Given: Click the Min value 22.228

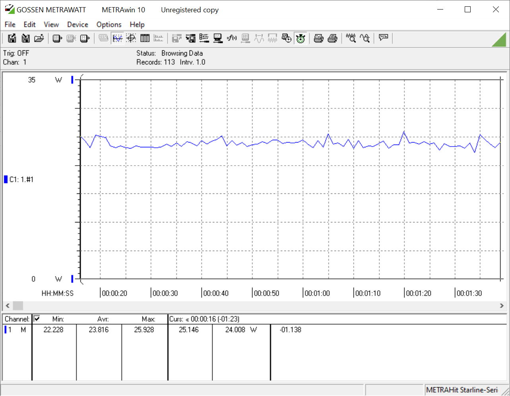Looking at the screenshot, I should click(x=53, y=330).
